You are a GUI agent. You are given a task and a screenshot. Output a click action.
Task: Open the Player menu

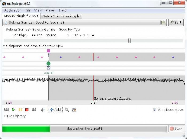(x=50, y=10)
